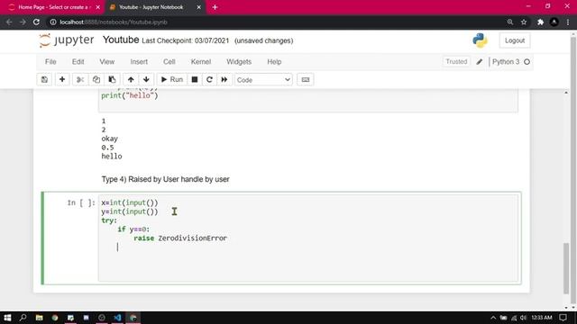Screen dimensions: 577x324
Task: Click the Trusted notebook button
Action: tap(456, 62)
